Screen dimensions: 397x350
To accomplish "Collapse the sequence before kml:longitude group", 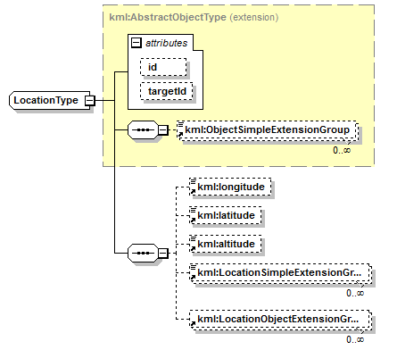I will (x=163, y=254).
